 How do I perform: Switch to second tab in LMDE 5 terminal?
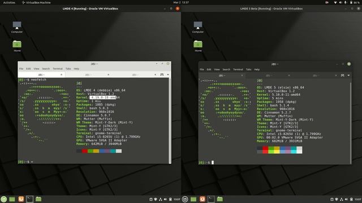coord(269,75)
